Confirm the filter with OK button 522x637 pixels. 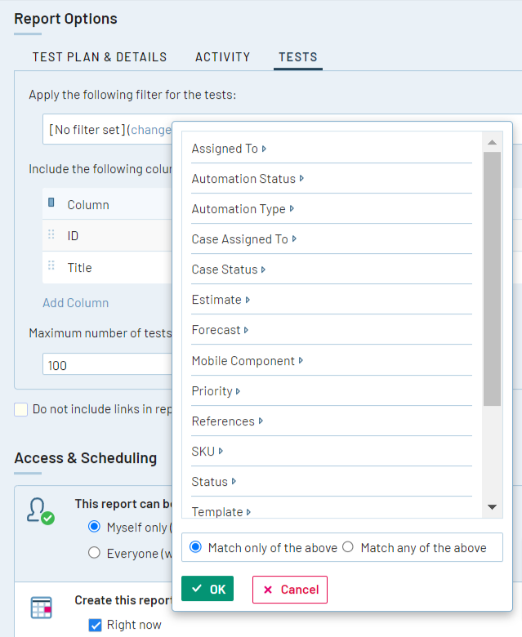coord(207,589)
